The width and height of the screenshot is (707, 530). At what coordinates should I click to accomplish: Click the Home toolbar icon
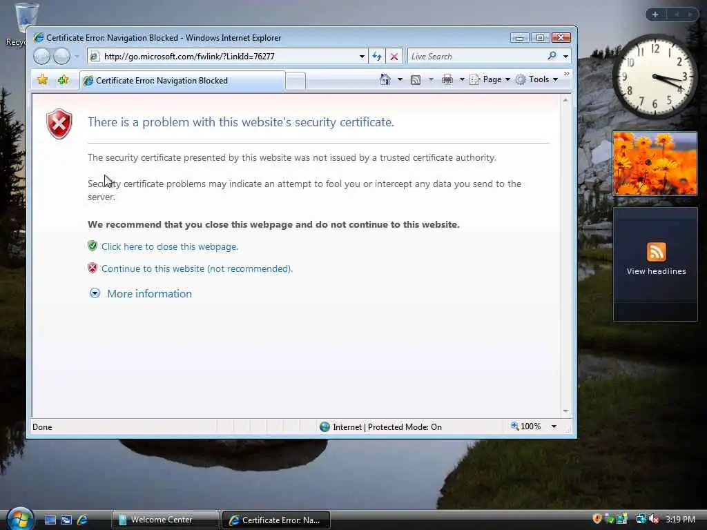[385, 80]
